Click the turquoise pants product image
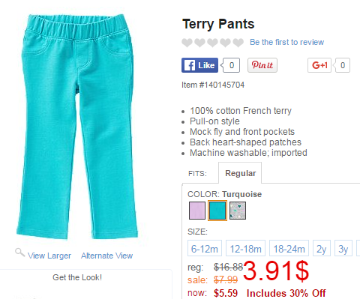360x299 pixels. 77,127
